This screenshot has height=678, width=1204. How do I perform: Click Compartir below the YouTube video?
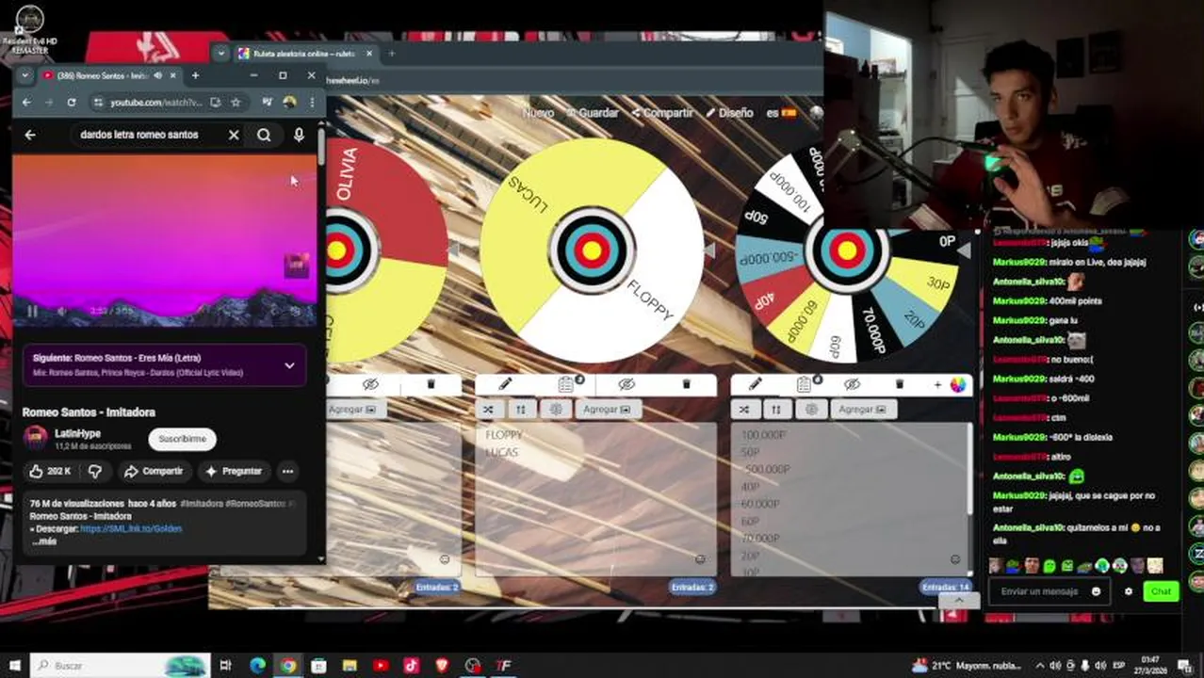[154, 471]
